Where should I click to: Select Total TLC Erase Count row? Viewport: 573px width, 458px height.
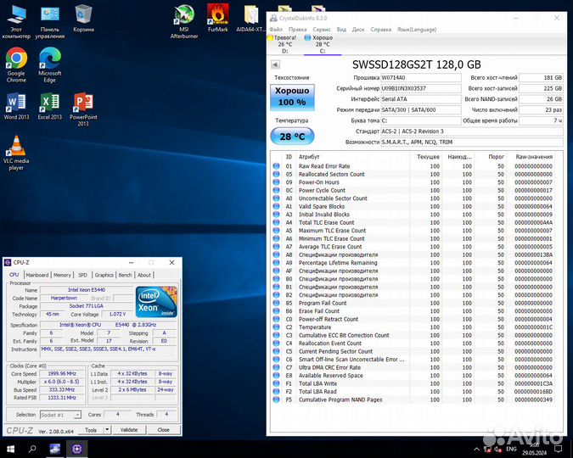pyautogui.click(x=413, y=222)
